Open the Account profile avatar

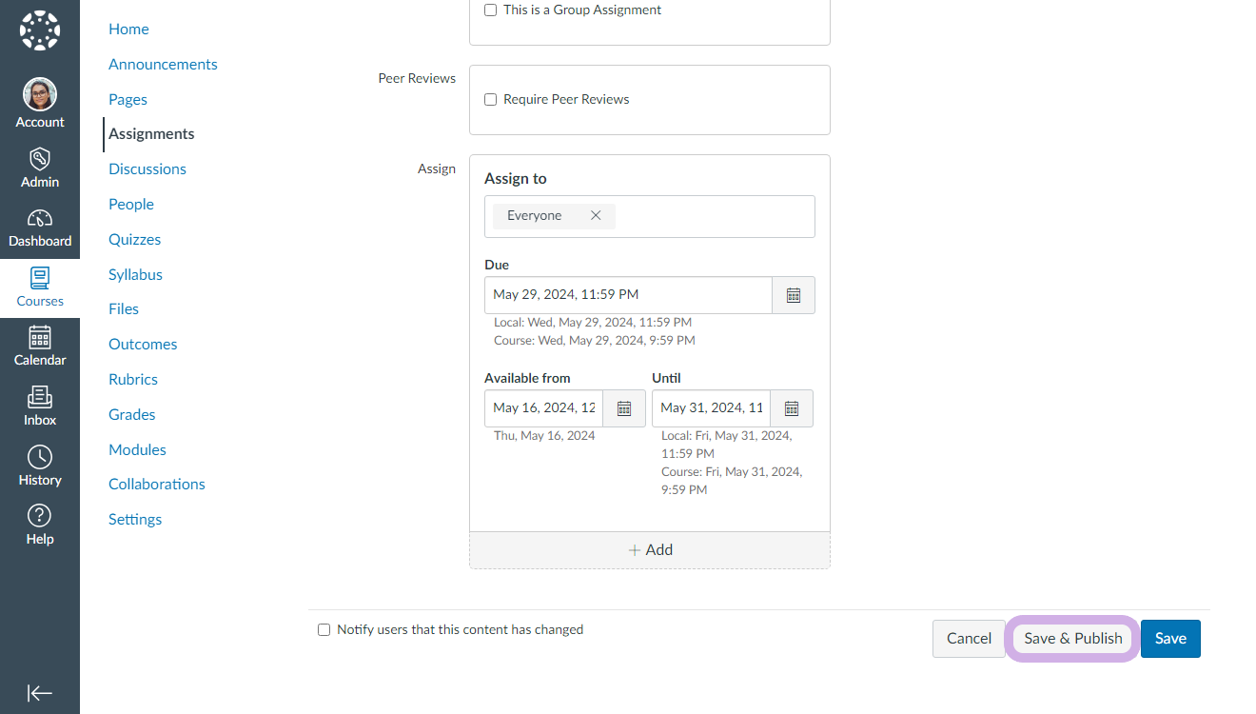(x=40, y=95)
